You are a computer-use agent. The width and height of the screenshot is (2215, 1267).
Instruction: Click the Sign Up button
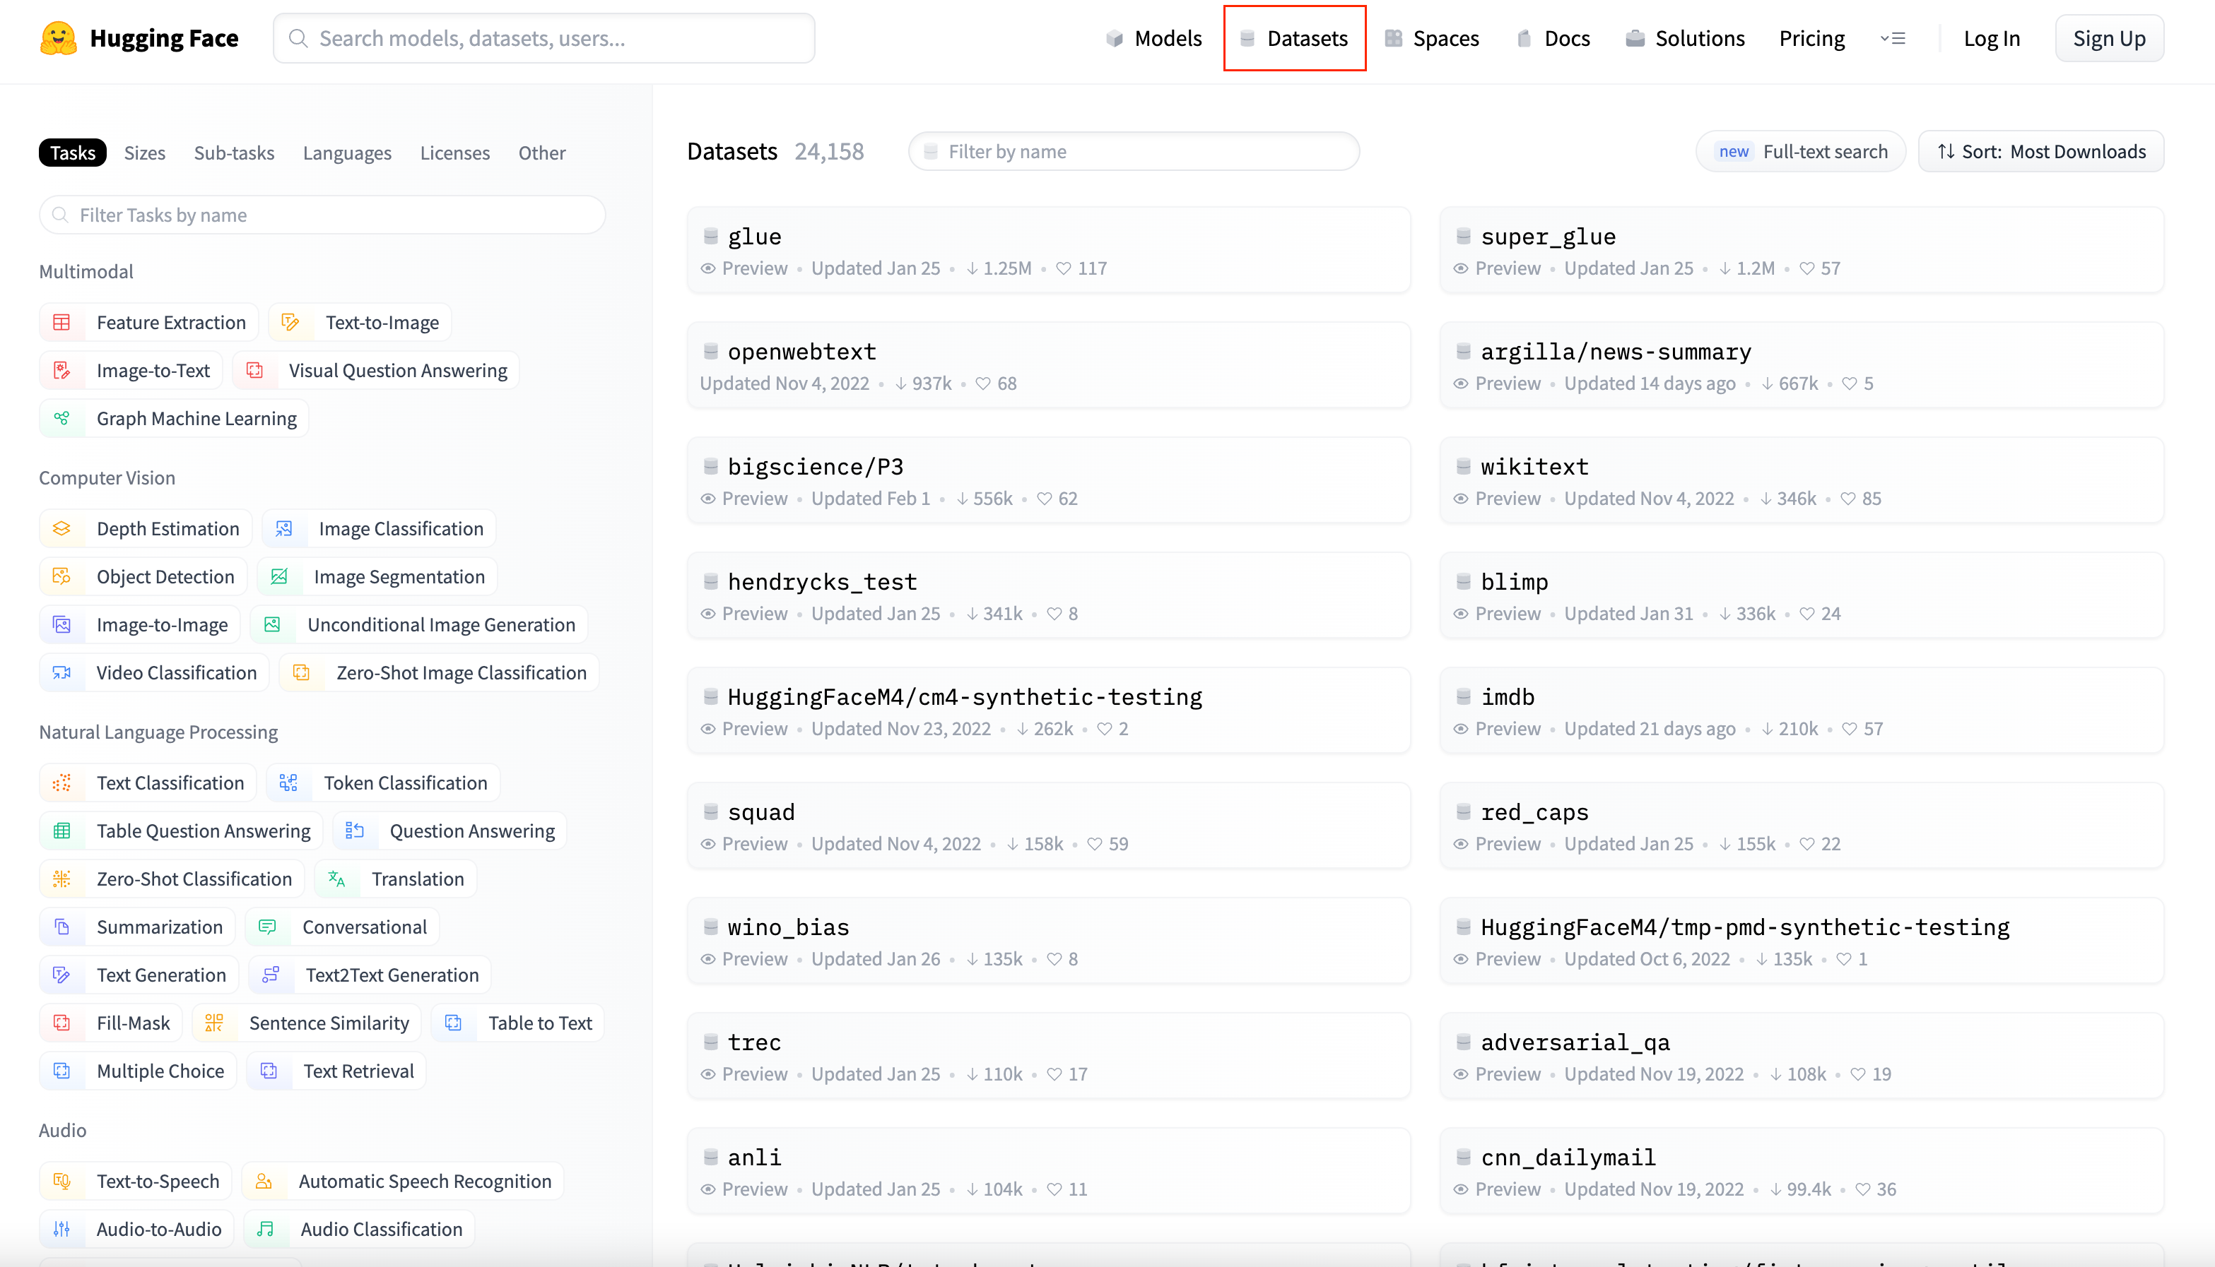(x=2109, y=38)
